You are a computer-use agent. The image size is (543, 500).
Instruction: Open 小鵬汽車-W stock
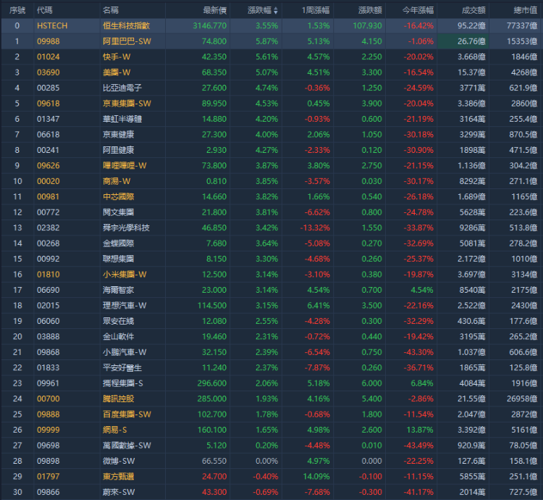click(x=125, y=352)
